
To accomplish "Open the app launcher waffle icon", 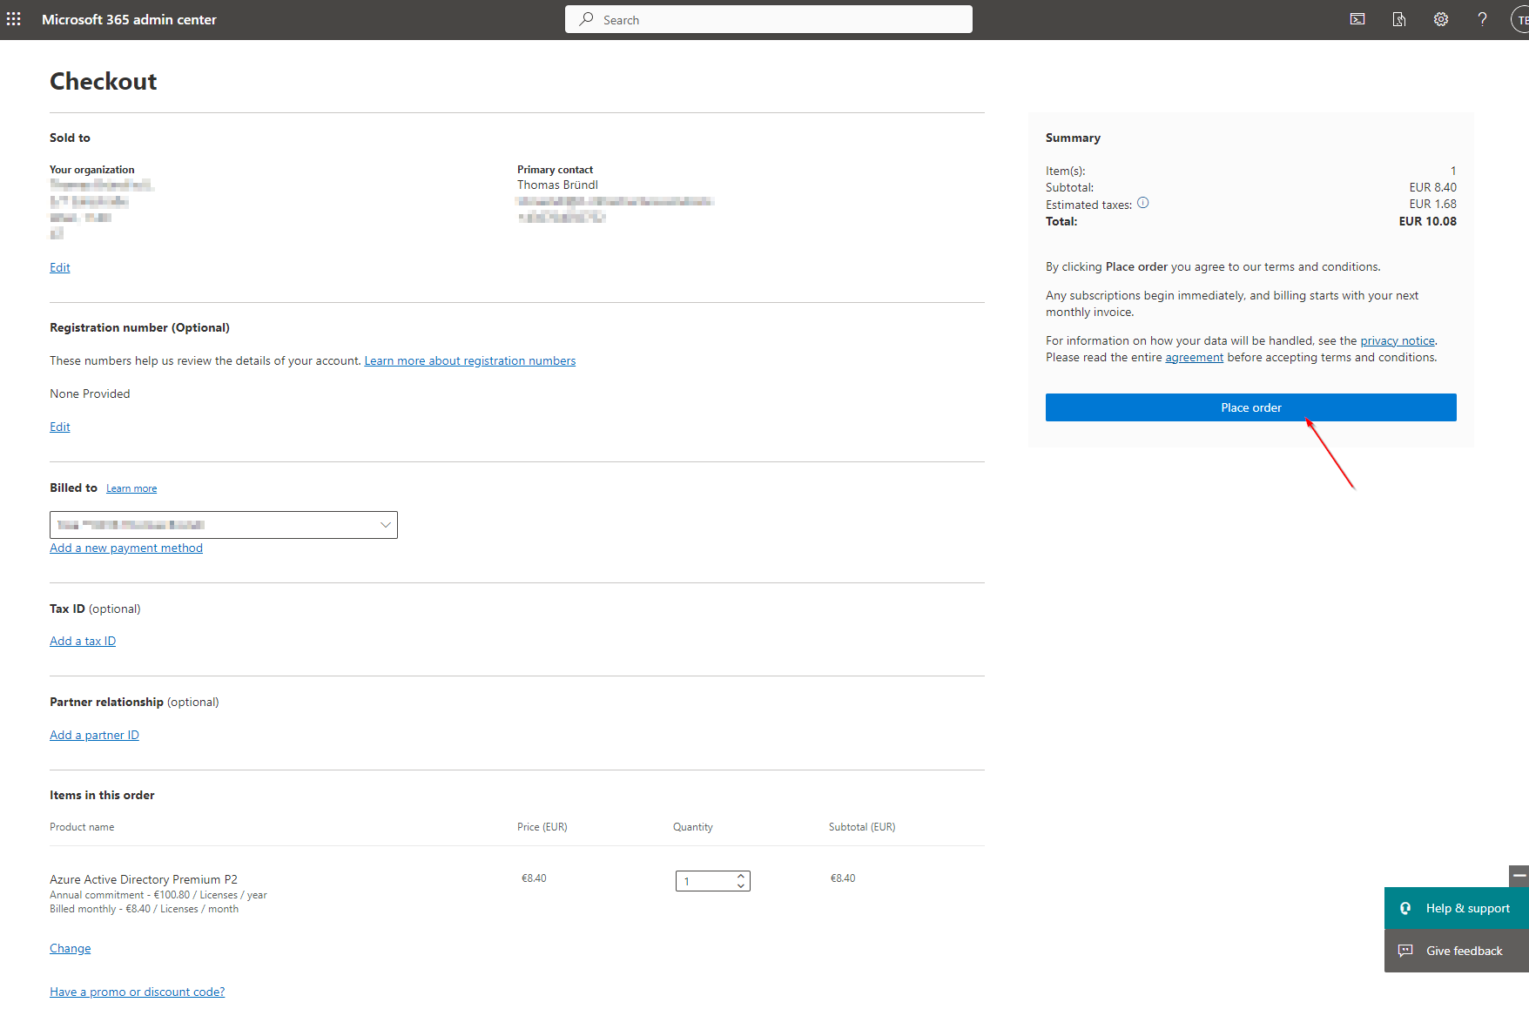I will pyautogui.click(x=14, y=19).
